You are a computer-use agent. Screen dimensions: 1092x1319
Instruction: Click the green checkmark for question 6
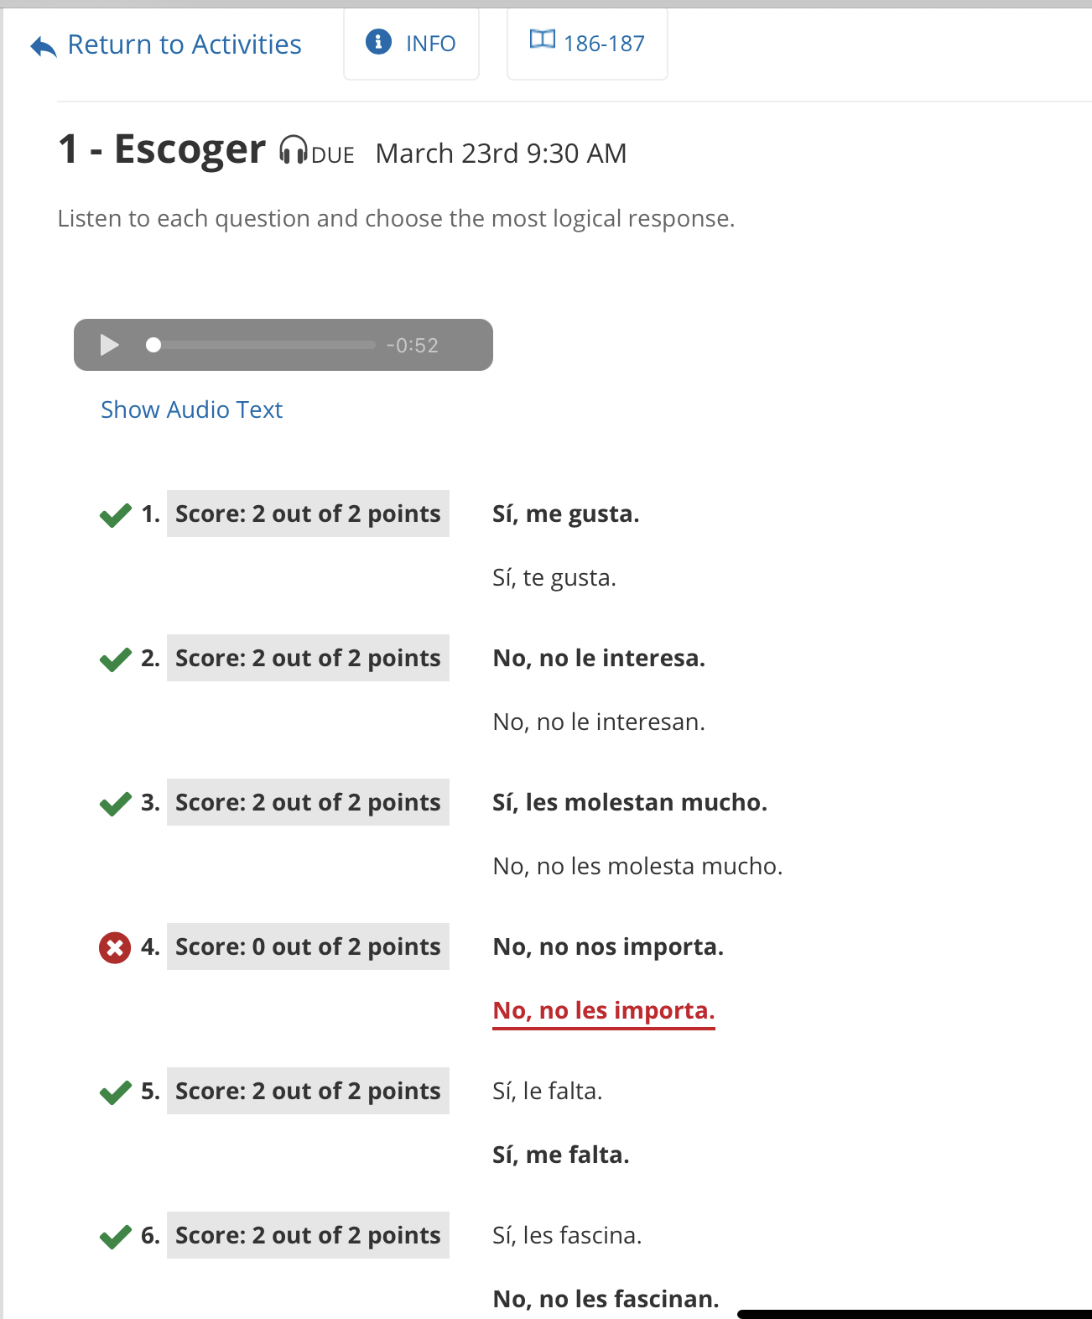tap(115, 1237)
